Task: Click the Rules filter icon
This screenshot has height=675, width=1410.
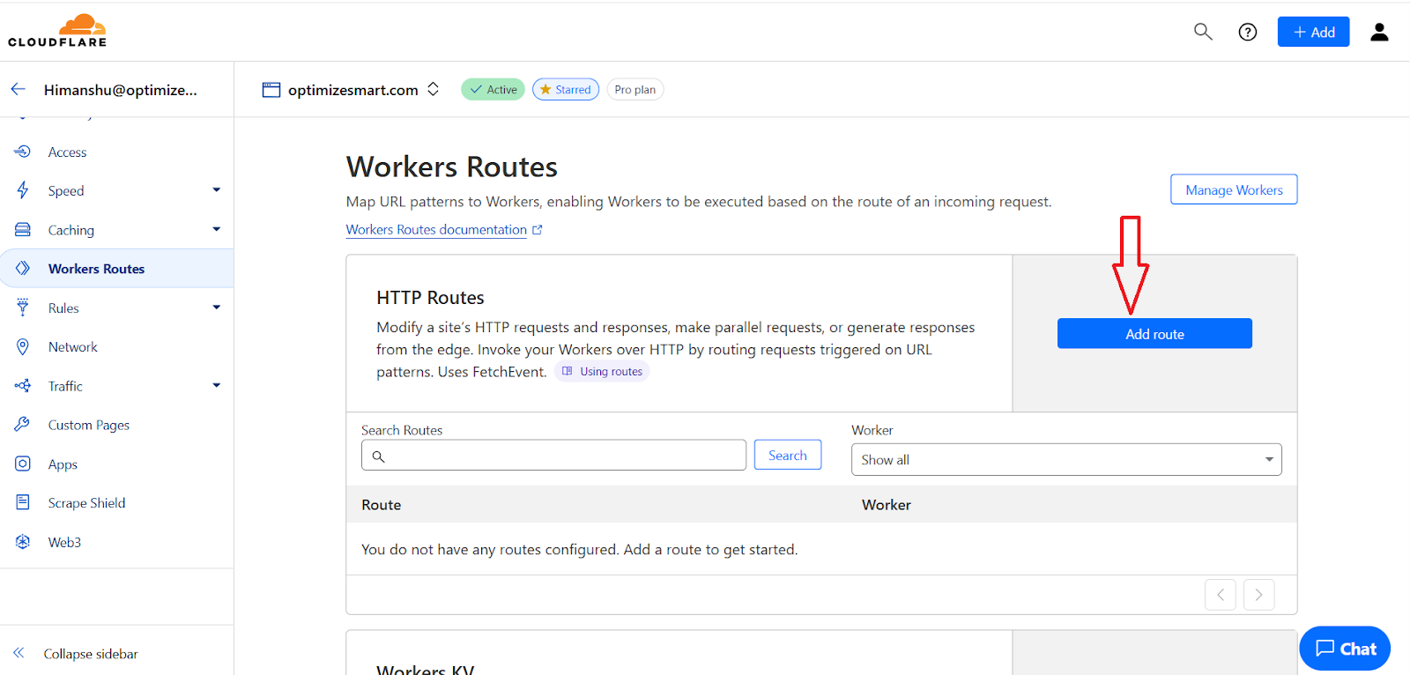Action: click(23, 308)
